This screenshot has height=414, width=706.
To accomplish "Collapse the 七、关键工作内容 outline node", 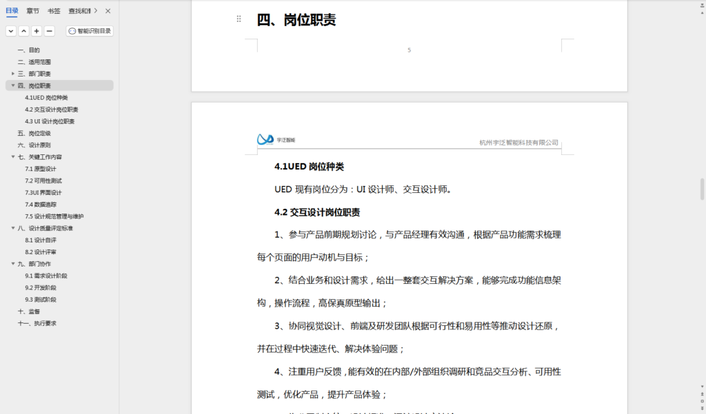I will (x=12, y=156).
